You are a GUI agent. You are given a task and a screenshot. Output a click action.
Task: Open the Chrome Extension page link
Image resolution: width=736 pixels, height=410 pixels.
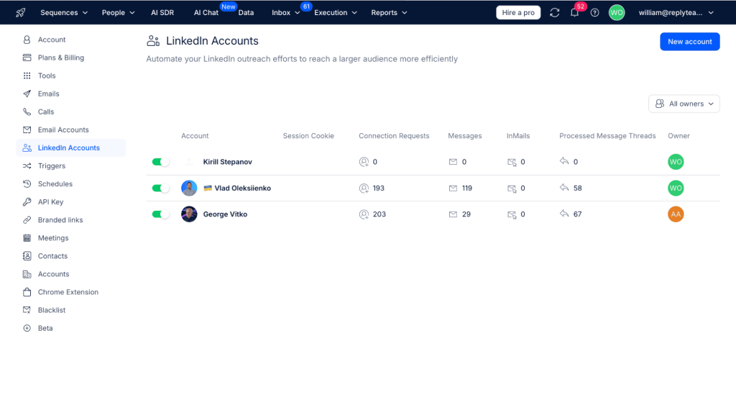pyautogui.click(x=68, y=292)
